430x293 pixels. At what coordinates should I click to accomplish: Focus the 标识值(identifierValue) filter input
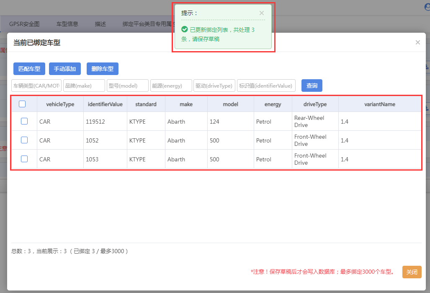click(266, 86)
